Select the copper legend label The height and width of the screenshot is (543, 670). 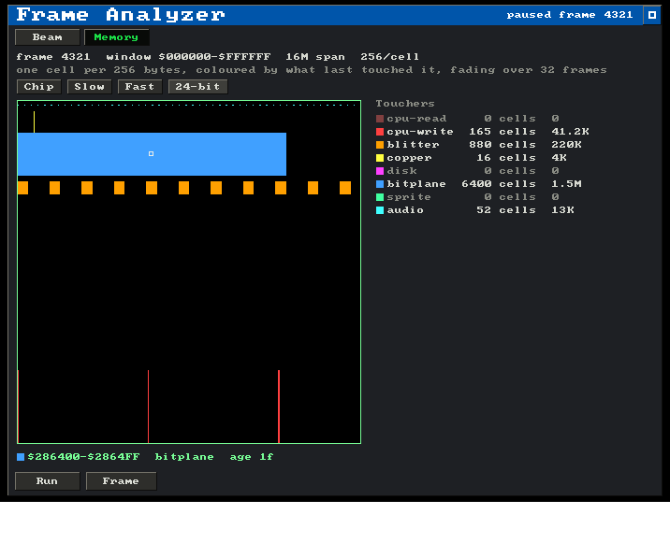409,158
